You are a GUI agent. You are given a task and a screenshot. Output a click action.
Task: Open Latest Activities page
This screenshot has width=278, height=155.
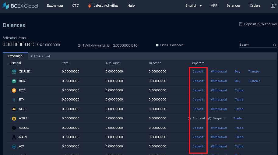tap(106, 6)
